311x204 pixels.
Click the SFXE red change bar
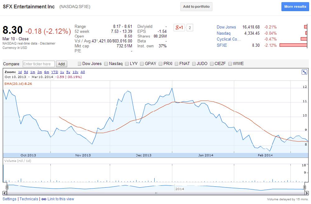tap(293, 45)
